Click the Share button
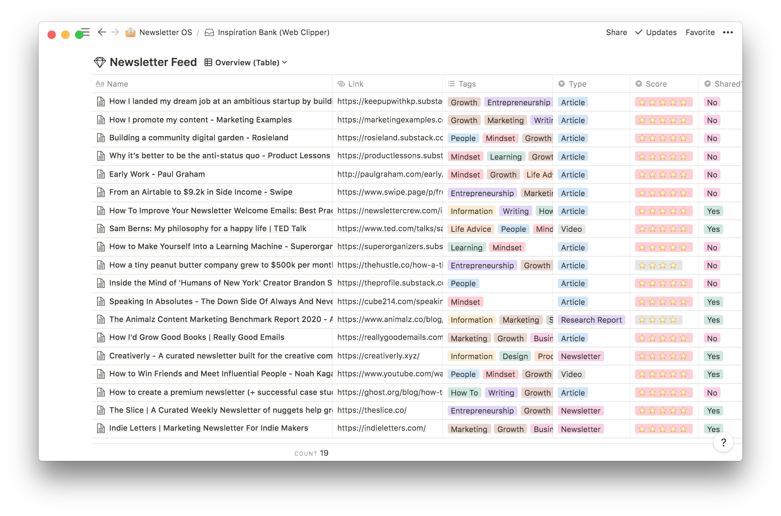The image size is (781, 516). (616, 32)
